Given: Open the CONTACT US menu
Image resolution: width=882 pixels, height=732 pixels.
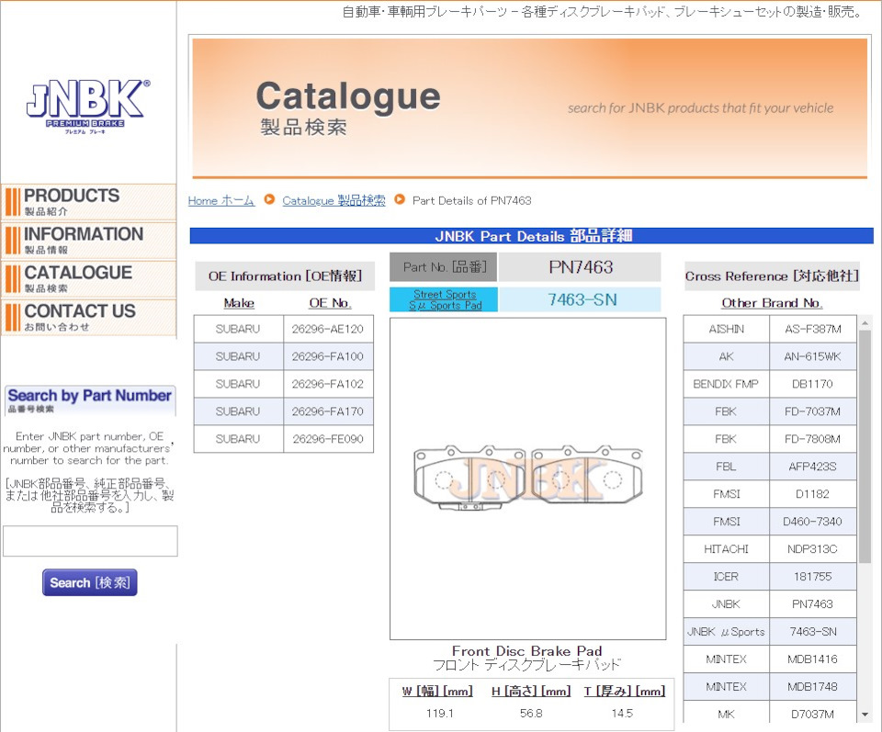Looking at the screenshot, I should pos(88,317).
